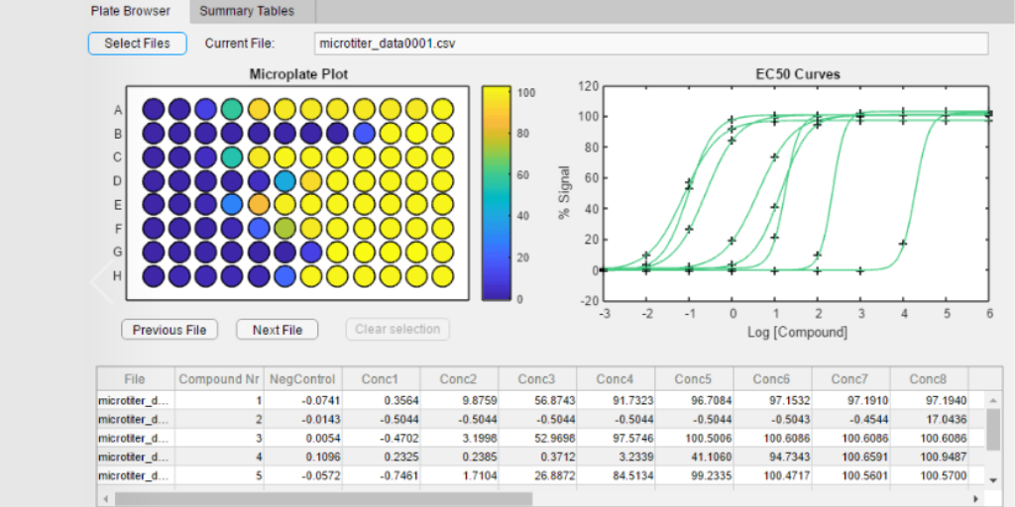Click orange well E5 in microplate plot
The width and height of the screenshot is (1015, 507).
pos(259,204)
